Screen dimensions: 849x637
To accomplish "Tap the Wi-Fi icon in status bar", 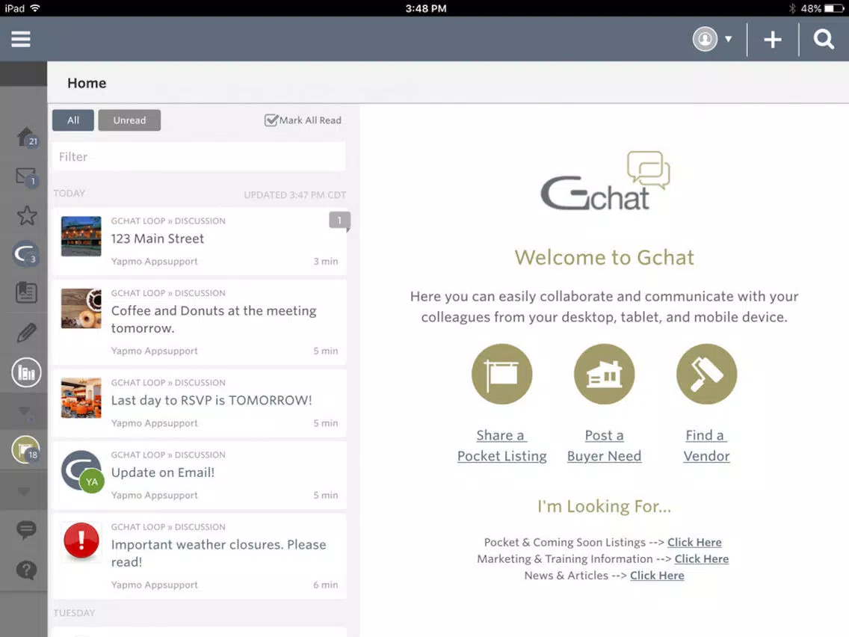I will (35, 8).
